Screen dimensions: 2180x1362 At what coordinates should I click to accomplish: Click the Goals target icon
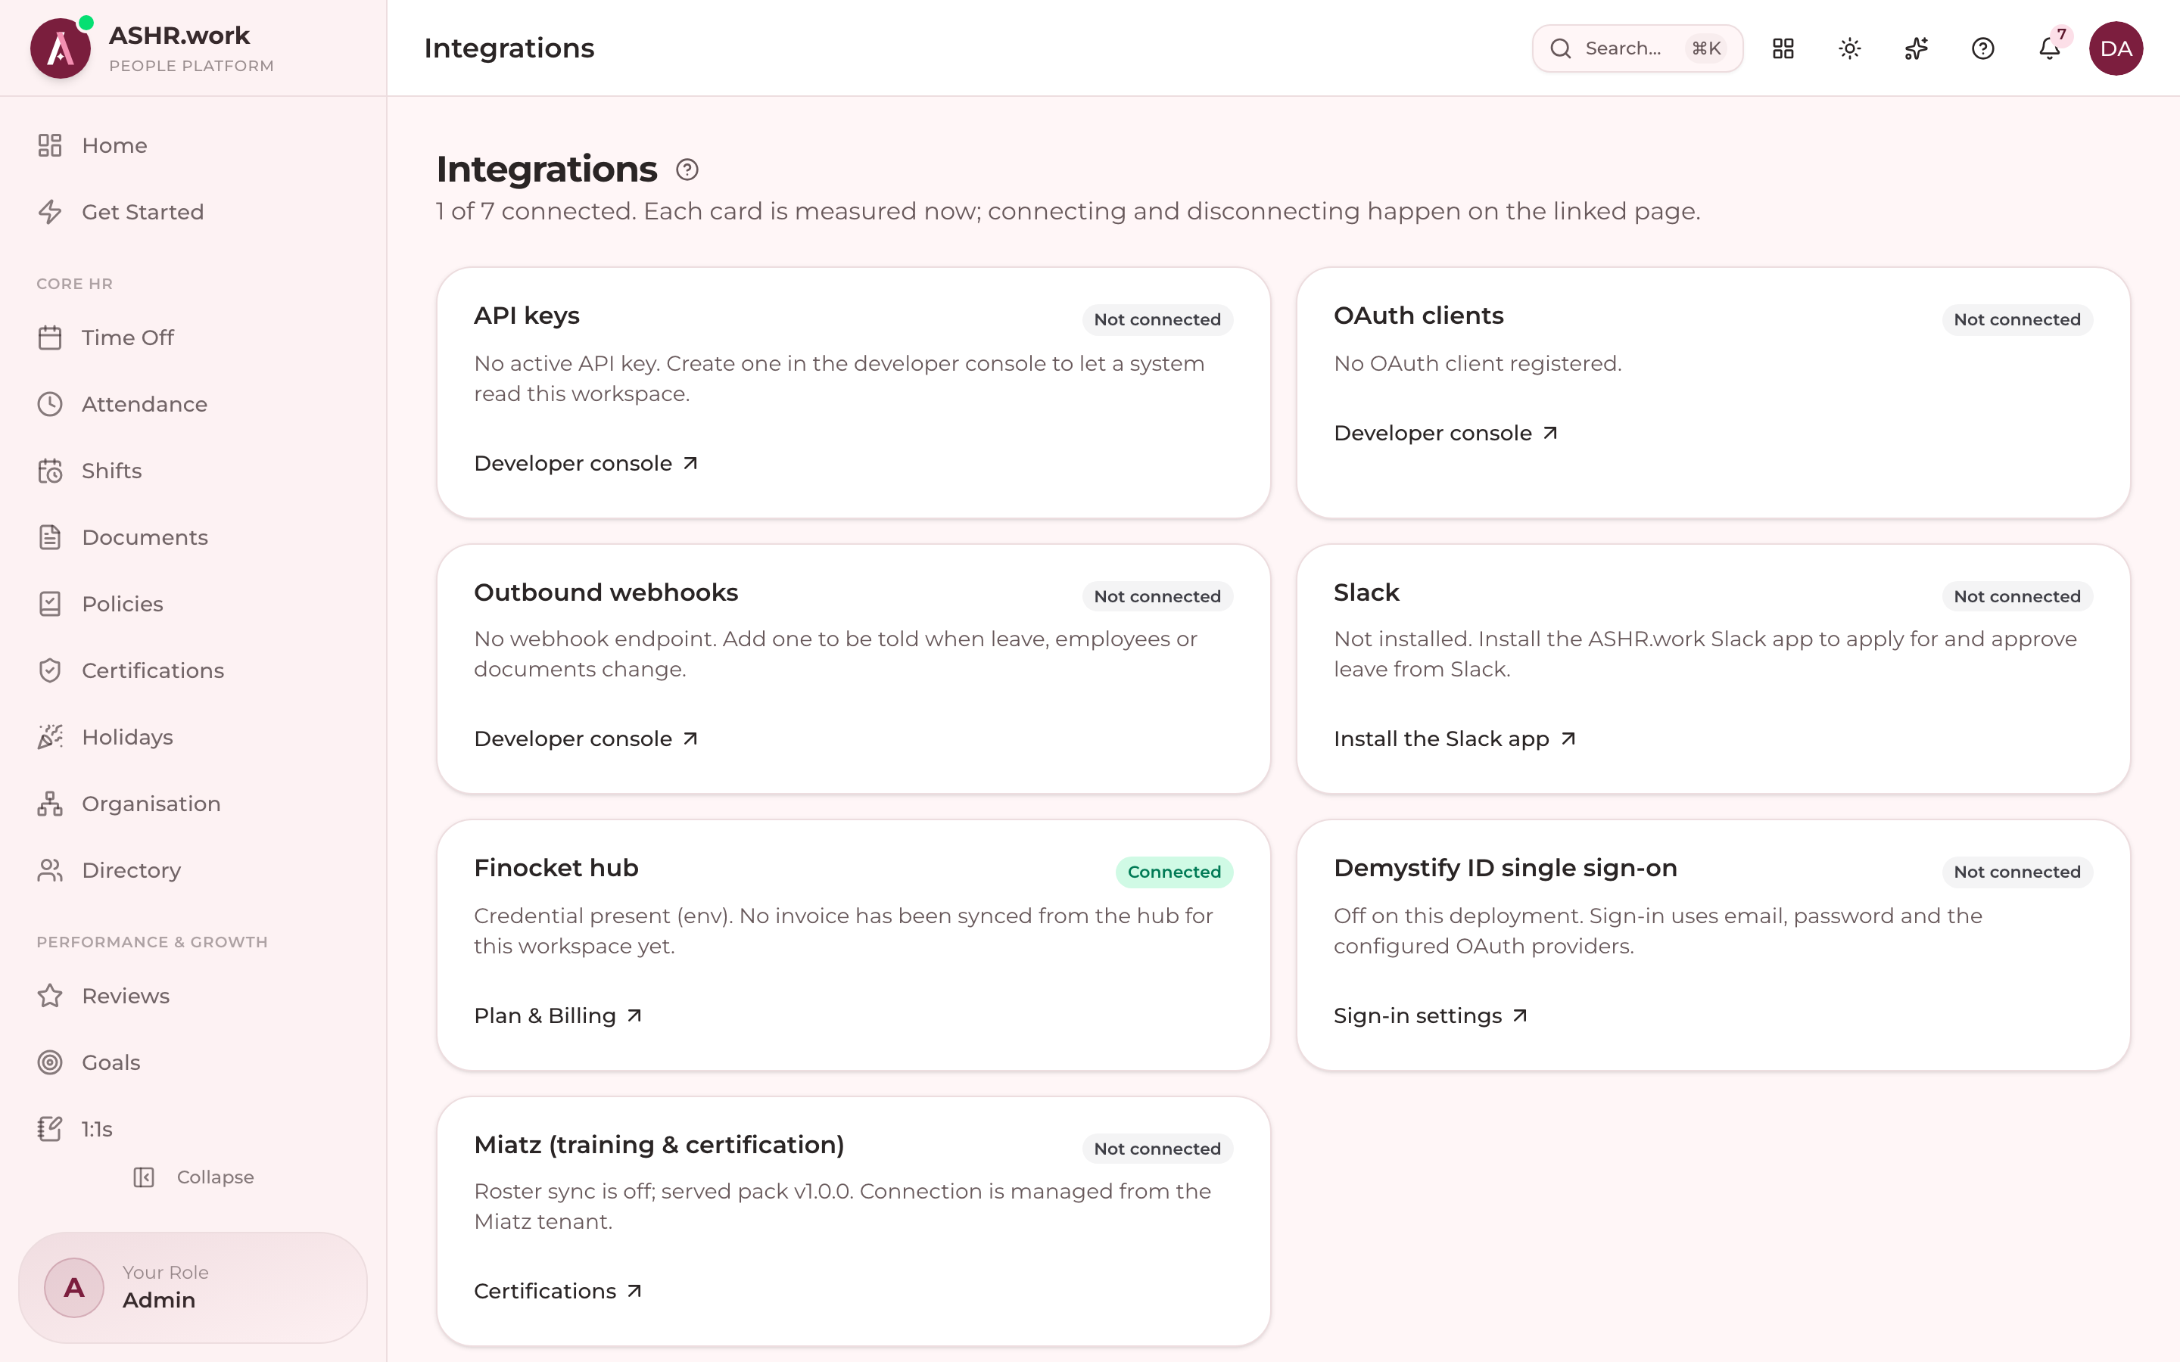[x=49, y=1063]
